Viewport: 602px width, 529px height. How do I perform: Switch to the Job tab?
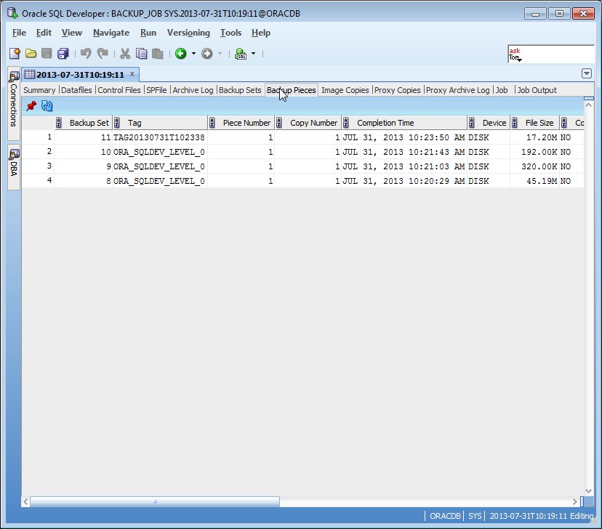(502, 90)
